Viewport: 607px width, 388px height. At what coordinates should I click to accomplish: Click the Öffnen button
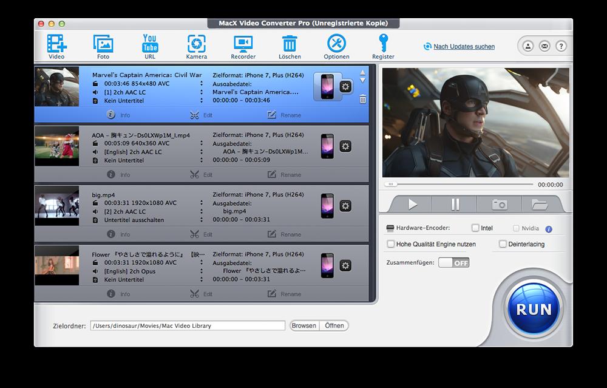point(334,325)
